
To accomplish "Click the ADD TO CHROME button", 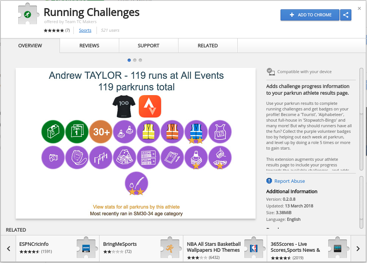I will point(310,15).
